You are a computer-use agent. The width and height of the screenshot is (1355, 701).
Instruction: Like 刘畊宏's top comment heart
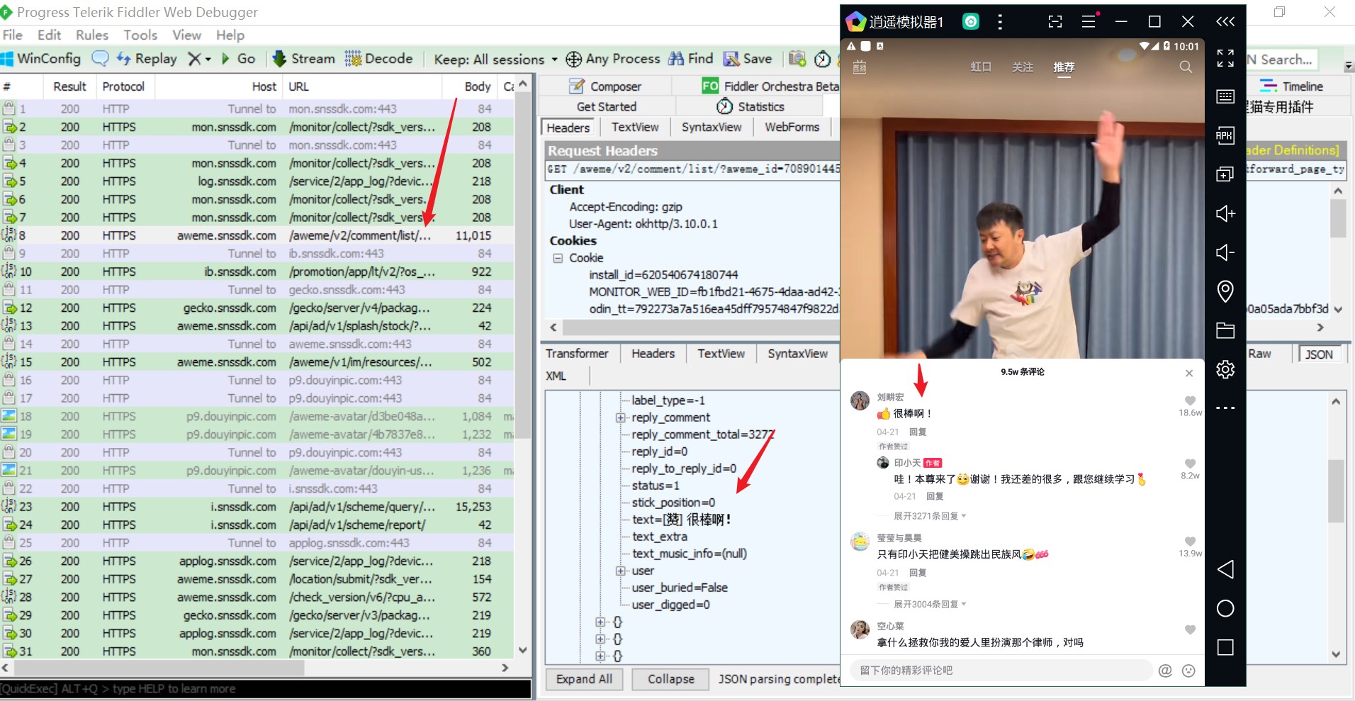(1189, 399)
